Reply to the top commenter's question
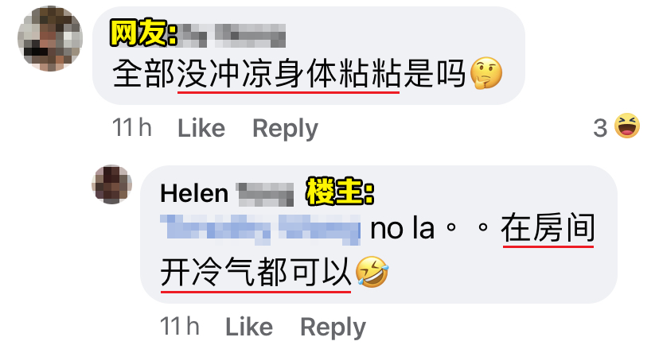The image size is (659, 345). click(x=285, y=129)
